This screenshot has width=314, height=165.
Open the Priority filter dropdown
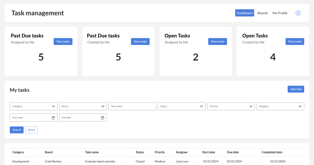click(231, 106)
